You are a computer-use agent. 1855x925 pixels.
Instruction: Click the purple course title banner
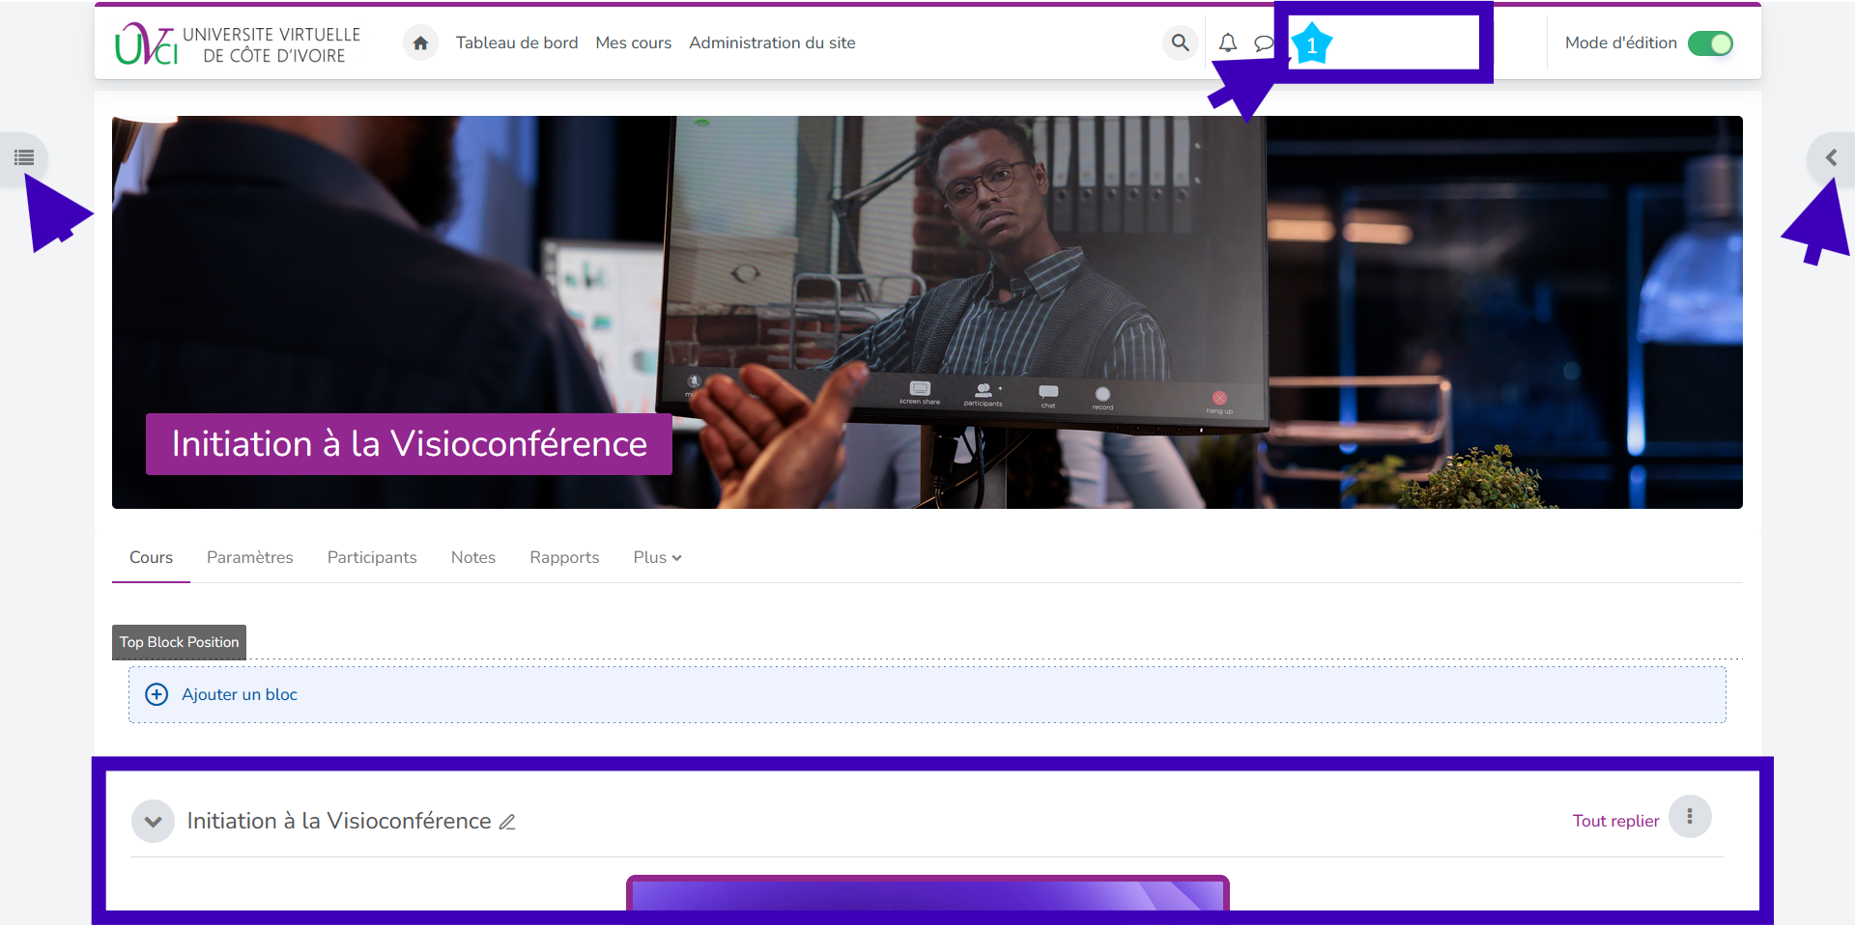pyautogui.click(x=409, y=444)
